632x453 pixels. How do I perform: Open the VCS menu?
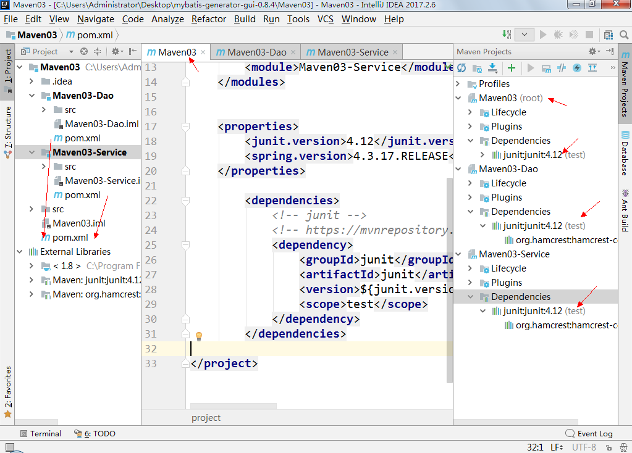326,19
